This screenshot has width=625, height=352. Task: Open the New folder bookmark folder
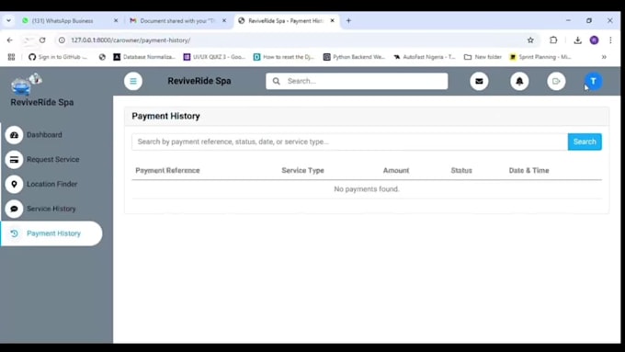click(x=483, y=57)
